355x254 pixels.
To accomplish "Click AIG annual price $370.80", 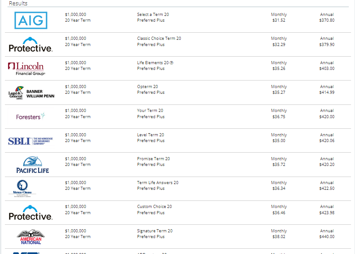I will click(327, 20).
